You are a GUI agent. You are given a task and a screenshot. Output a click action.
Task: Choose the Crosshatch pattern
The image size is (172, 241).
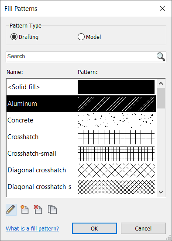[x=81, y=137]
